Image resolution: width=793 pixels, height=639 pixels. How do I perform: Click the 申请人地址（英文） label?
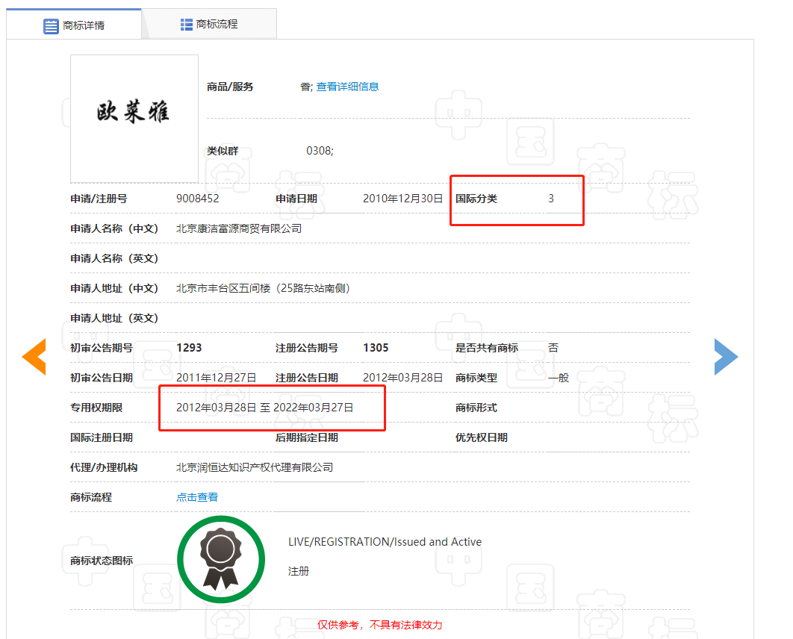click(114, 318)
